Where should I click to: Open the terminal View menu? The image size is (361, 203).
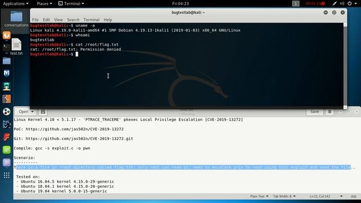tap(58, 20)
